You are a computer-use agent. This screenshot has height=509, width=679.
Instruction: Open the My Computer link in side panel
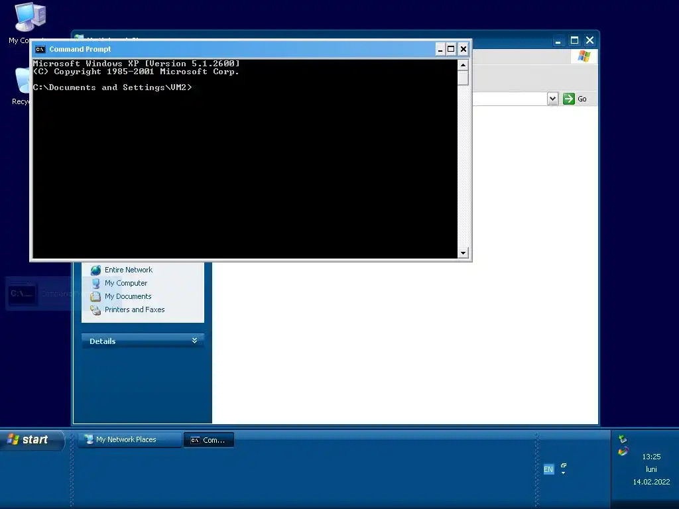pos(126,284)
